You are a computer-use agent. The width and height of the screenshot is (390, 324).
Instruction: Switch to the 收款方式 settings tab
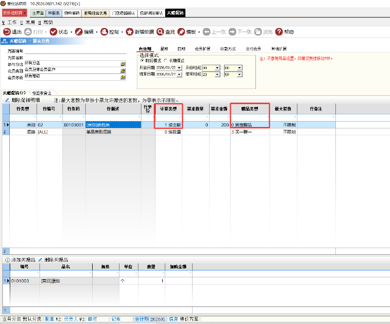pos(228,49)
